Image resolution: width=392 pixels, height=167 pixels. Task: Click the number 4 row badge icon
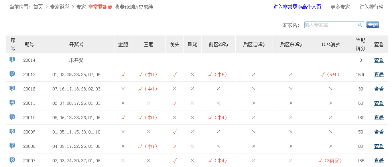click(x=12, y=103)
